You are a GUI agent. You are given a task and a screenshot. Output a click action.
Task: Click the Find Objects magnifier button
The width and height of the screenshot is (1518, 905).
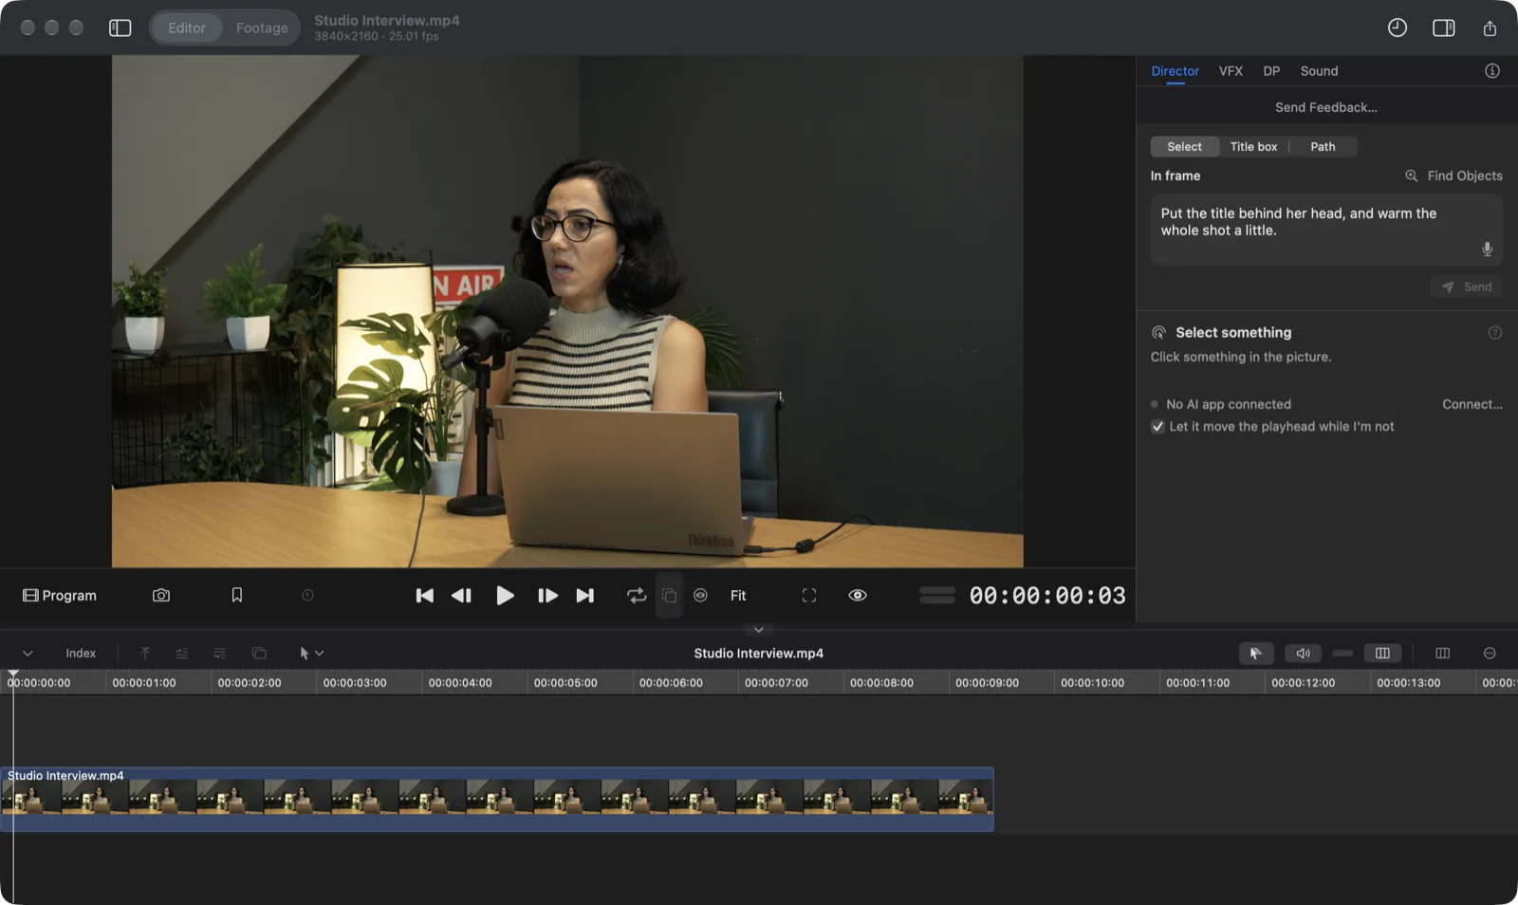coord(1453,175)
